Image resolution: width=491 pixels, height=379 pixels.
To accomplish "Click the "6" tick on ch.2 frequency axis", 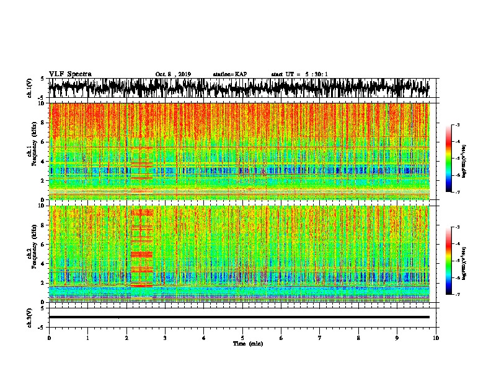I will [43, 245].
